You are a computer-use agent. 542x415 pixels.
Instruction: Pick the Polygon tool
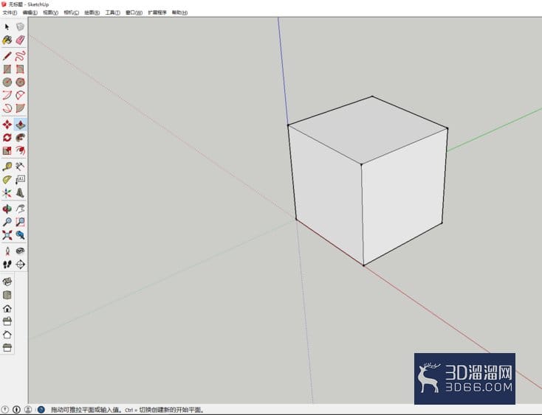coord(20,82)
